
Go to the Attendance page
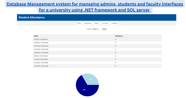(88, 23)
